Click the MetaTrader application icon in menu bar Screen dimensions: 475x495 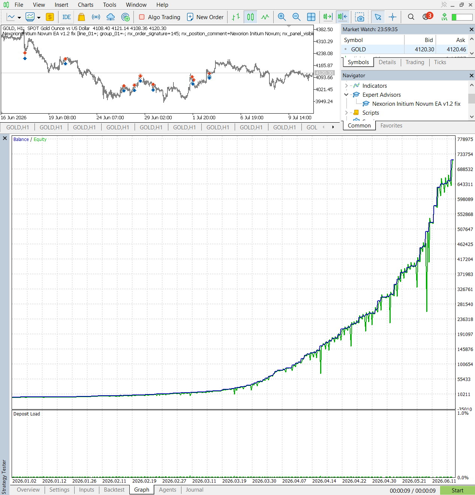click(x=6, y=5)
